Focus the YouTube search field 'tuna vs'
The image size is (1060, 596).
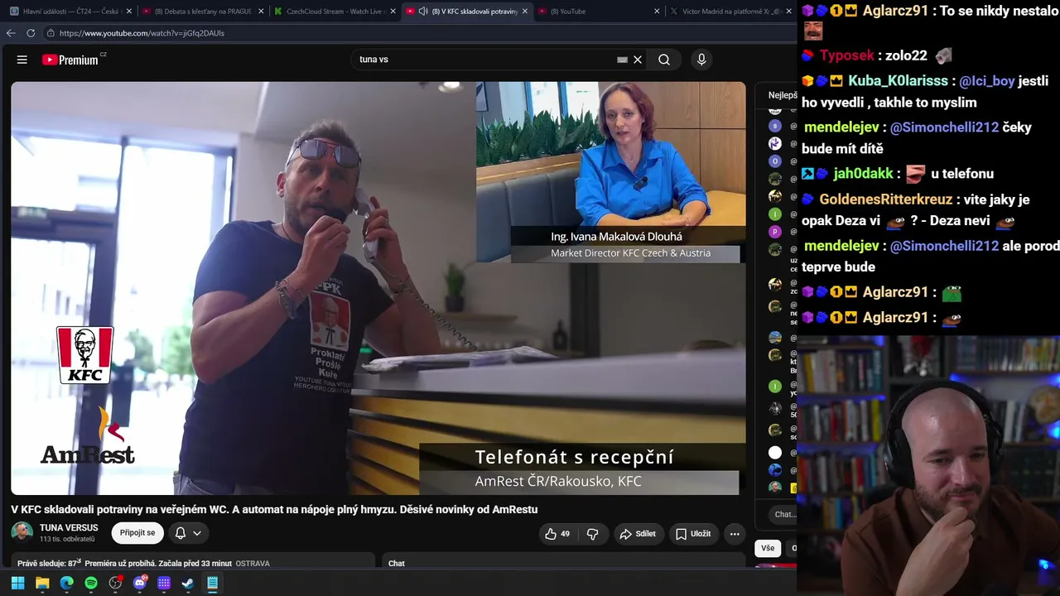click(485, 60)
